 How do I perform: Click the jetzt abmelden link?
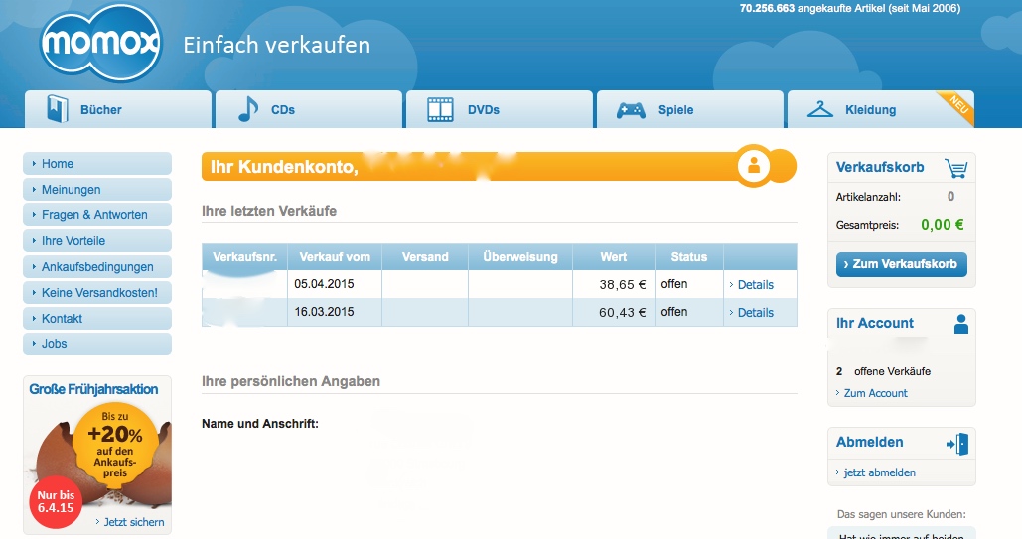[879, 472]
